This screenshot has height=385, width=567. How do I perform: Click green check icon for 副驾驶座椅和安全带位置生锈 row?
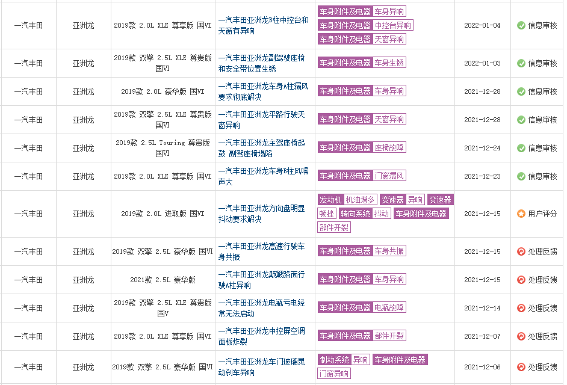[521, 63]
